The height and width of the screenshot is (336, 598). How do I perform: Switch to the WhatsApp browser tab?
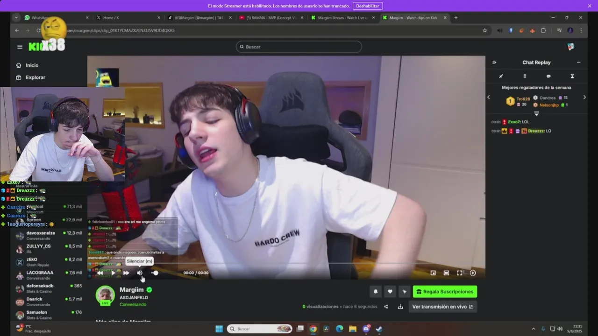point(56,18)
